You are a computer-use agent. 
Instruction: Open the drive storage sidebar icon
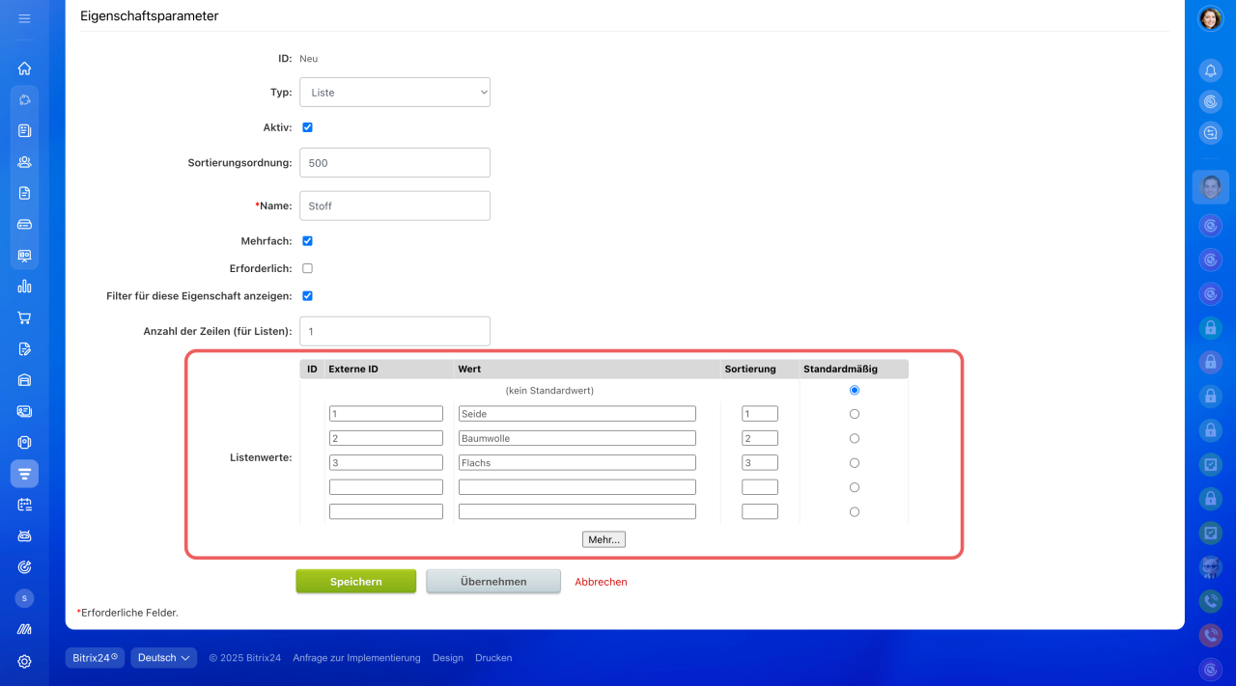tap(24, 224)
